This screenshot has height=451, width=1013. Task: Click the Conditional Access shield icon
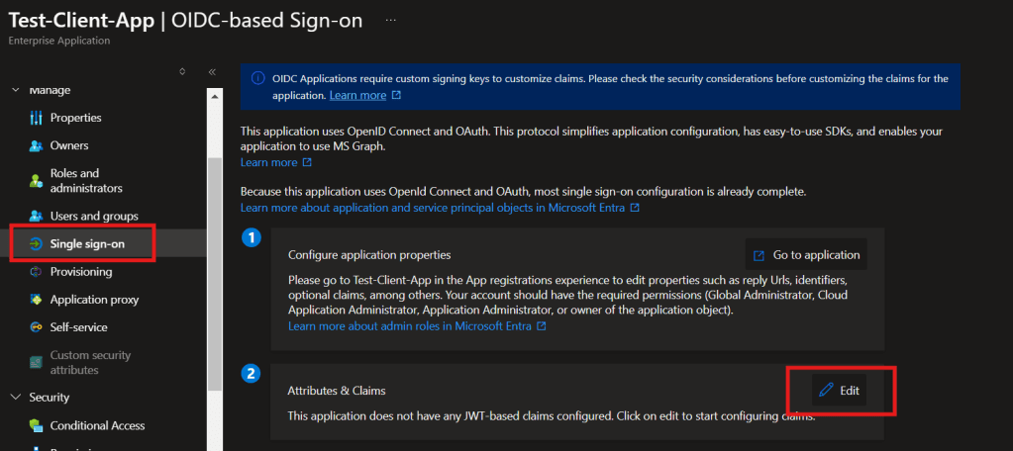(36, 426)
